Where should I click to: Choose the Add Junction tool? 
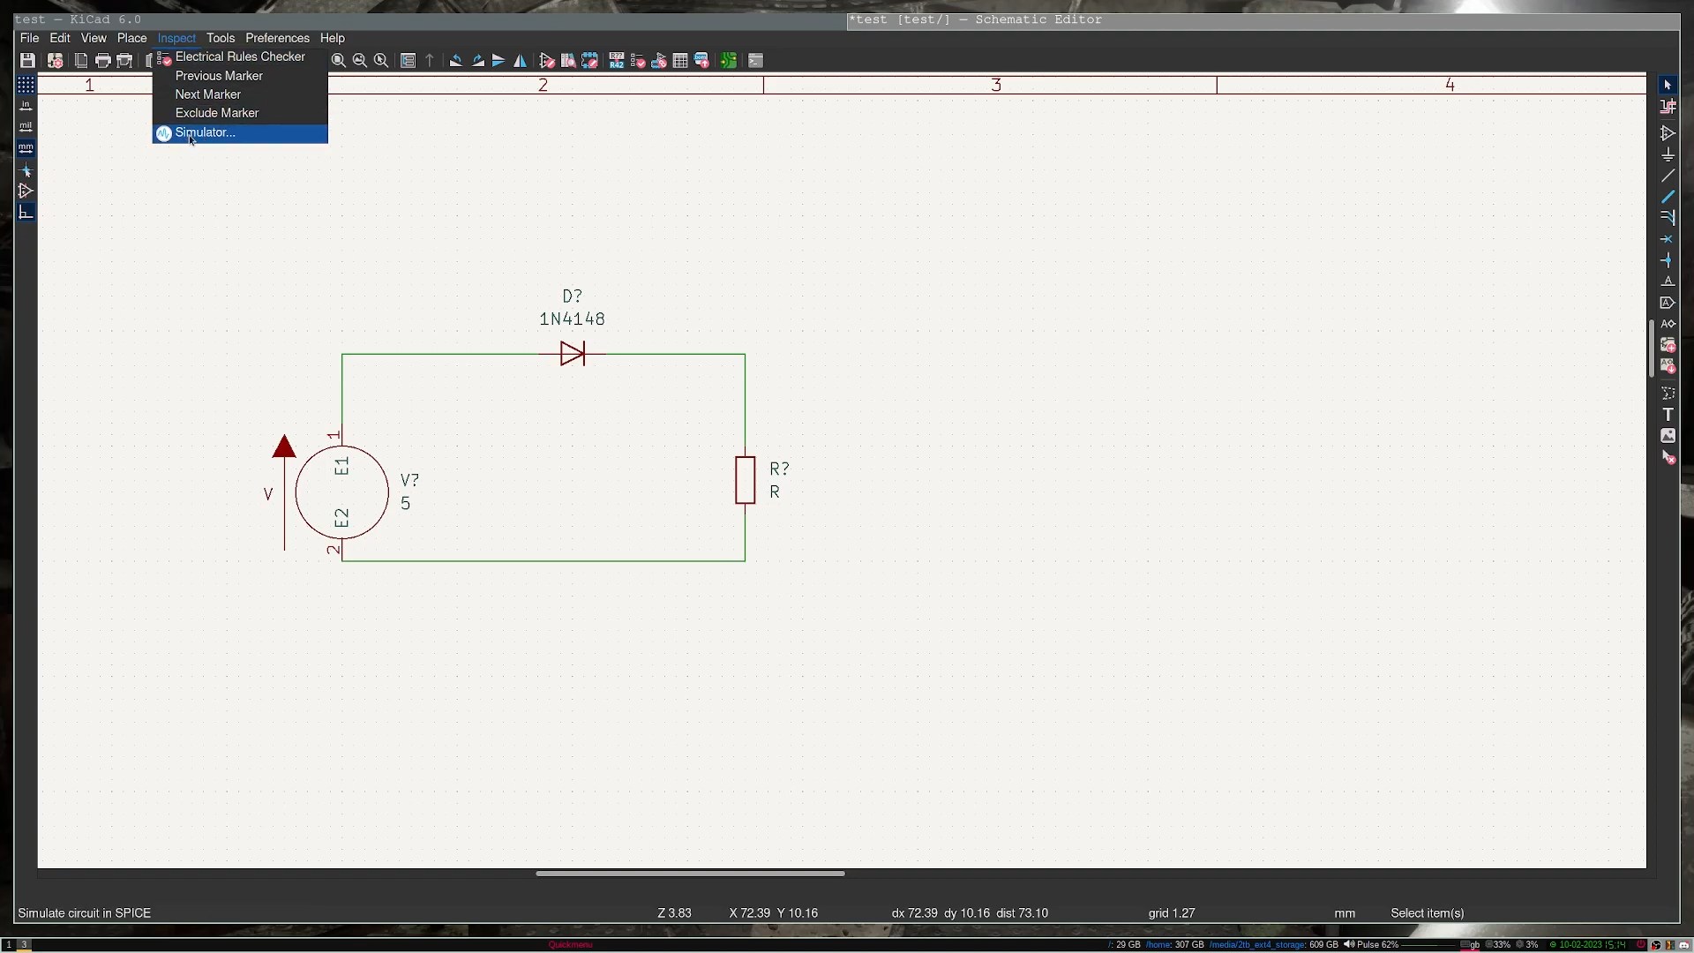[1668, 260]
